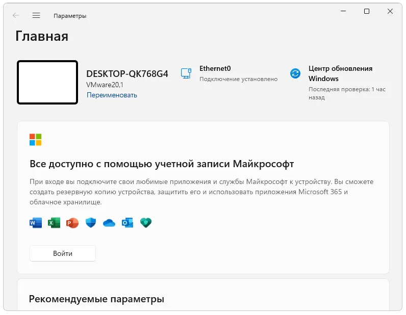Screen dimensions: 406x315
Task: Click the Параметры window title
Action: coord(70,16)
